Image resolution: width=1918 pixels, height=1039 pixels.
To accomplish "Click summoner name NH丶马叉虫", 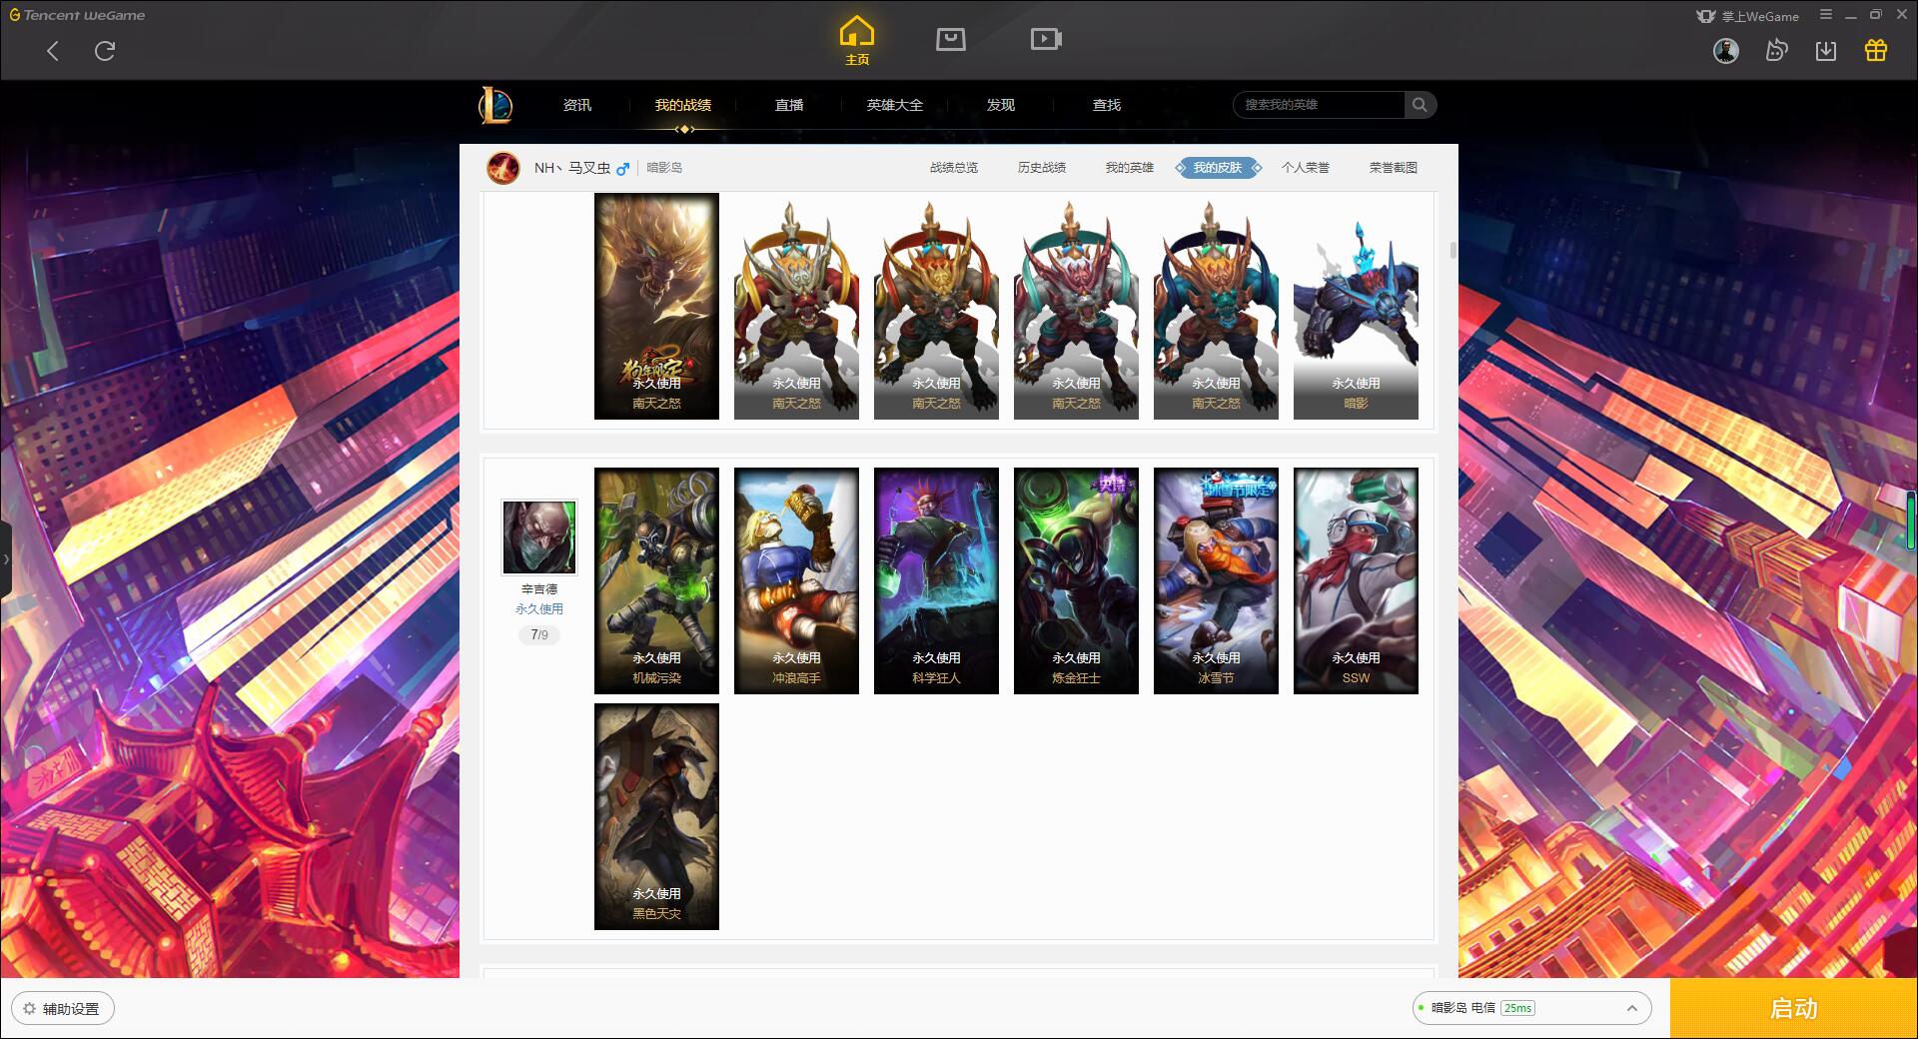I will pos(572,168).
